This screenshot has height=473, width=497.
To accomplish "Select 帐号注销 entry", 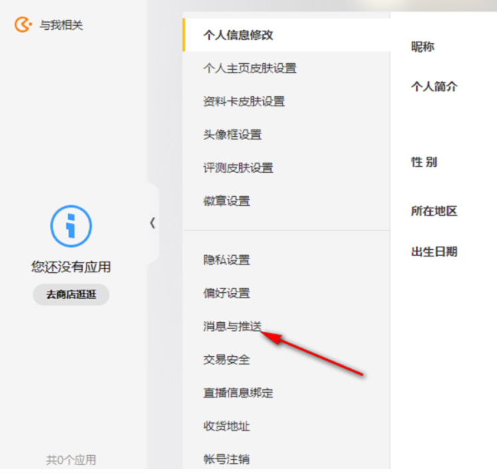I will (227, 459).
